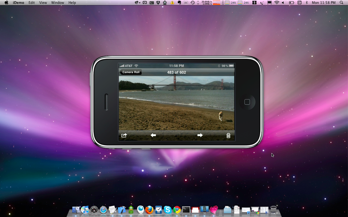This screenshot has width=348, height=217.
Task: Click the battery icon in the menu bar
Action: pyautogui.click(x=292, y=3)
